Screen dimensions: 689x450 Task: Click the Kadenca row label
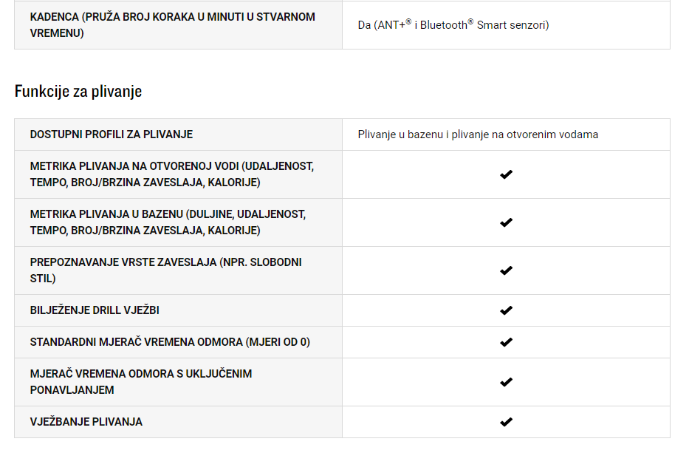pos(172,25)
